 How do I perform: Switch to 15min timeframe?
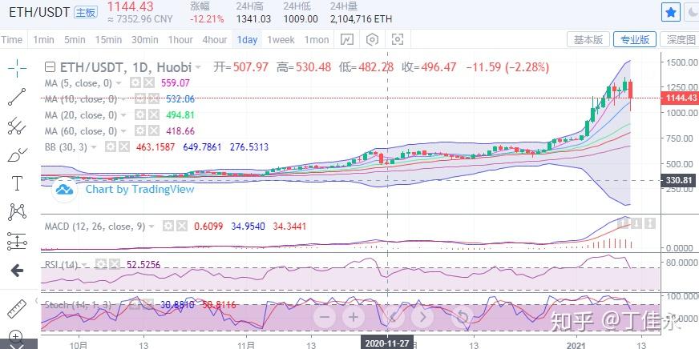108,39
